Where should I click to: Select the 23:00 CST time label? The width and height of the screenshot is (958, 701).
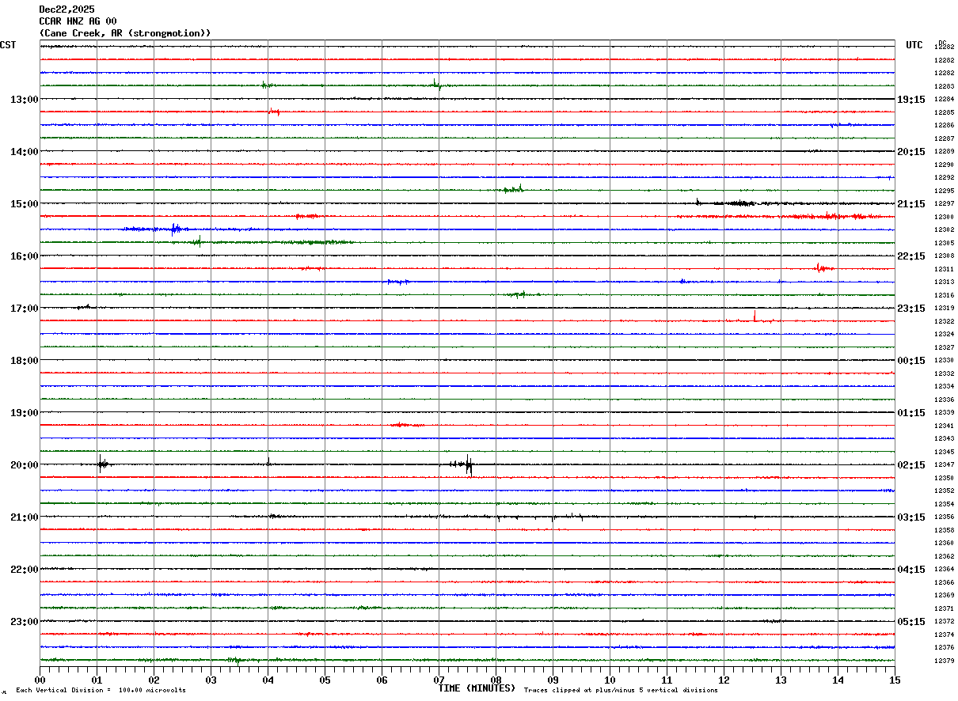[24, 621]
